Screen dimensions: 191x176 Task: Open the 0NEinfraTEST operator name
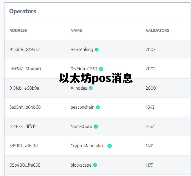tap(84, 69)
